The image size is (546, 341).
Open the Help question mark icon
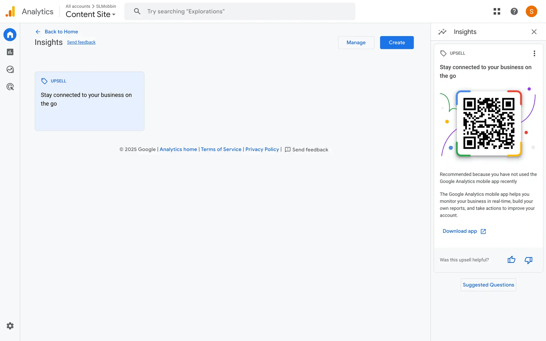514,11
